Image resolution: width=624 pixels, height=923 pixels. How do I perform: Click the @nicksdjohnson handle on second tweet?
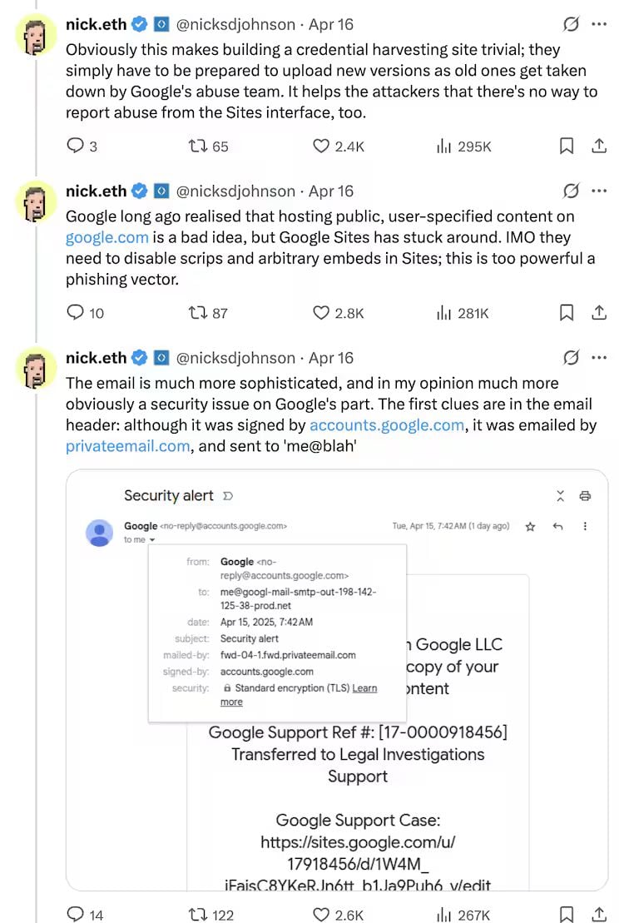click(235, 191)
